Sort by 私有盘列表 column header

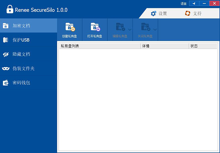(x=100, y=46)
